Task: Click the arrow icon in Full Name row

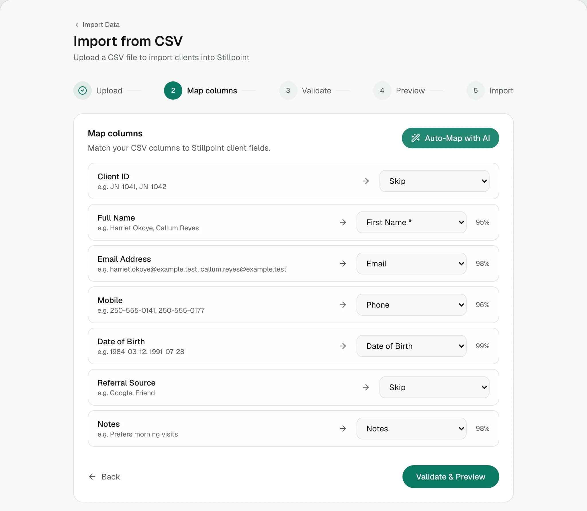Action: [343, 222]
